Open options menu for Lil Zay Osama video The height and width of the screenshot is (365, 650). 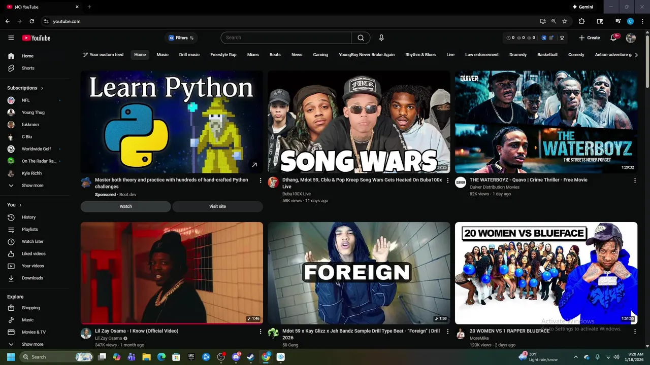pyautogui.click(x=261, y=332)
